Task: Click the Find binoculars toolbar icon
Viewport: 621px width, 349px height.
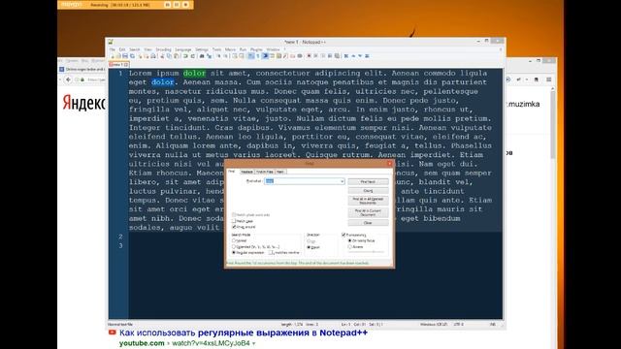Action: click(202, 56)
